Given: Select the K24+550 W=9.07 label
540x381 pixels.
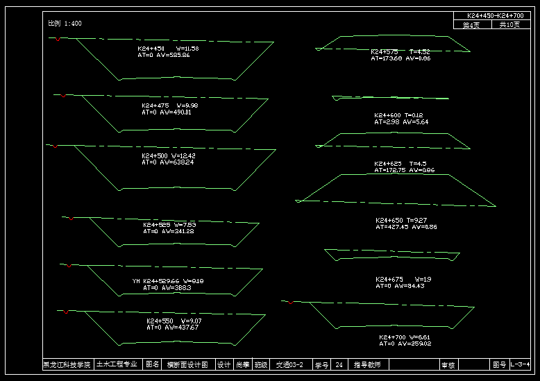Looking at the screenshot, I should (174, 321).
